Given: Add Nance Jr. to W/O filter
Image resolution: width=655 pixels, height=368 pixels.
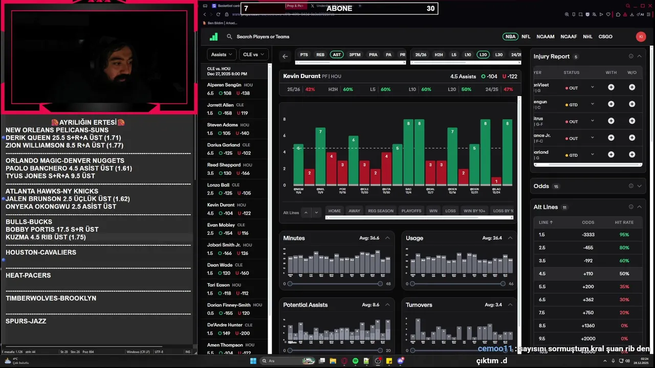Looking at the screenshot, I should tap(632, 138).
